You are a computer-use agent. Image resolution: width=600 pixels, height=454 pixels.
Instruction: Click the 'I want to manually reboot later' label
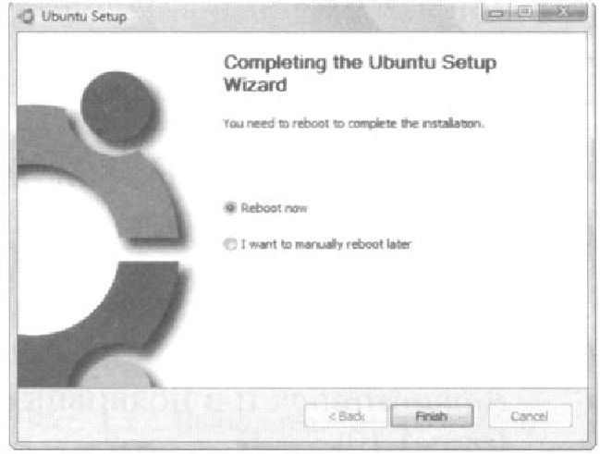[326, 244]
